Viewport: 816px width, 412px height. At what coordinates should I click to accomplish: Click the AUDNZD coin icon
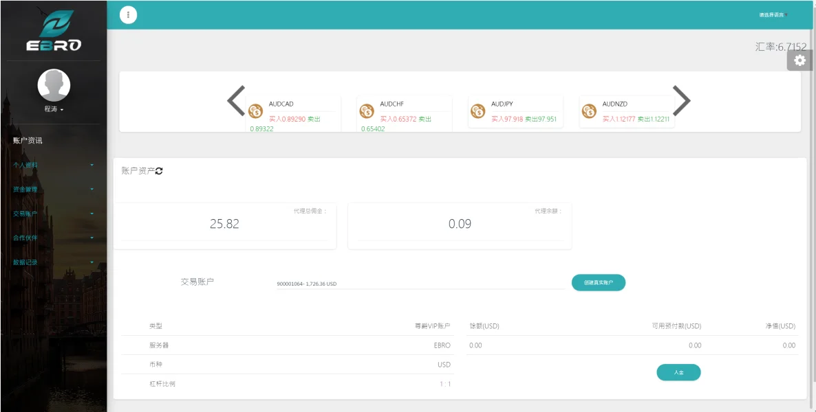click(x=589, y=111)
